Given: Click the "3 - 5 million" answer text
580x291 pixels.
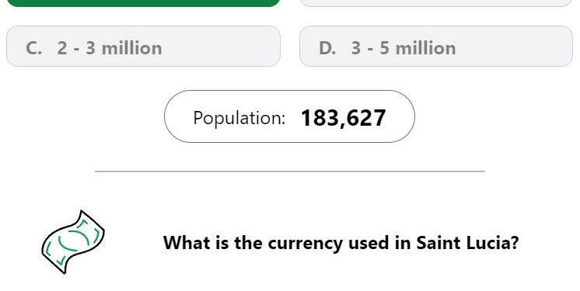Looking at the screenshot, I should [x=404, y=48].
